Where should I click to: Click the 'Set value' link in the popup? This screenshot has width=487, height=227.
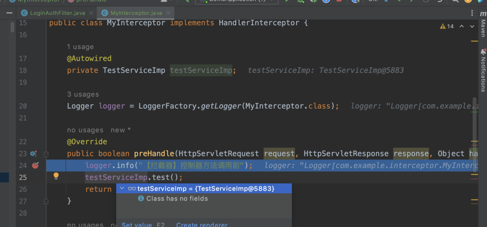pyautogui.click(x=137, y=225)
